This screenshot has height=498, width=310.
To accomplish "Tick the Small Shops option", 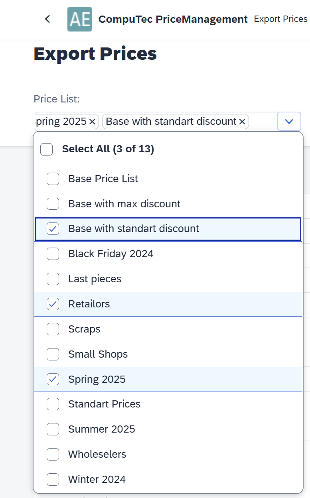I will [53, 354].
